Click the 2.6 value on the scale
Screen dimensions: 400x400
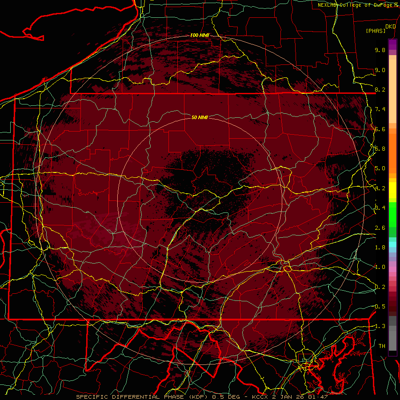click(380, 228)
